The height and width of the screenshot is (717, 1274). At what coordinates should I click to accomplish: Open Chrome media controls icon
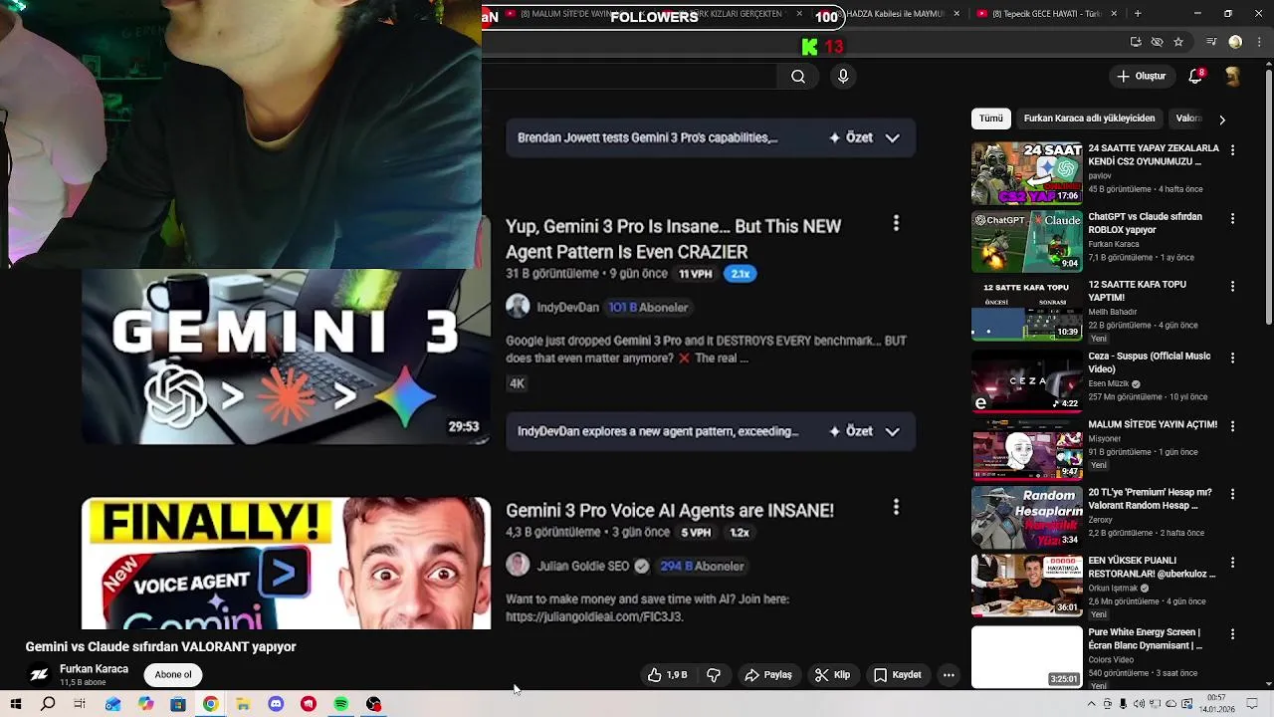tap(1211, 42)
